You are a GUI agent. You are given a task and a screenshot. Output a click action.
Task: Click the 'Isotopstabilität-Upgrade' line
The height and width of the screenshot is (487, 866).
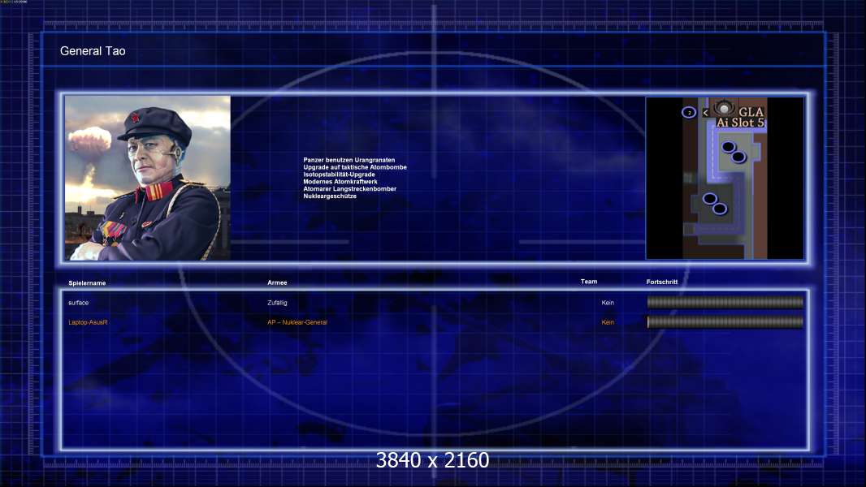(x=339, y=175)
